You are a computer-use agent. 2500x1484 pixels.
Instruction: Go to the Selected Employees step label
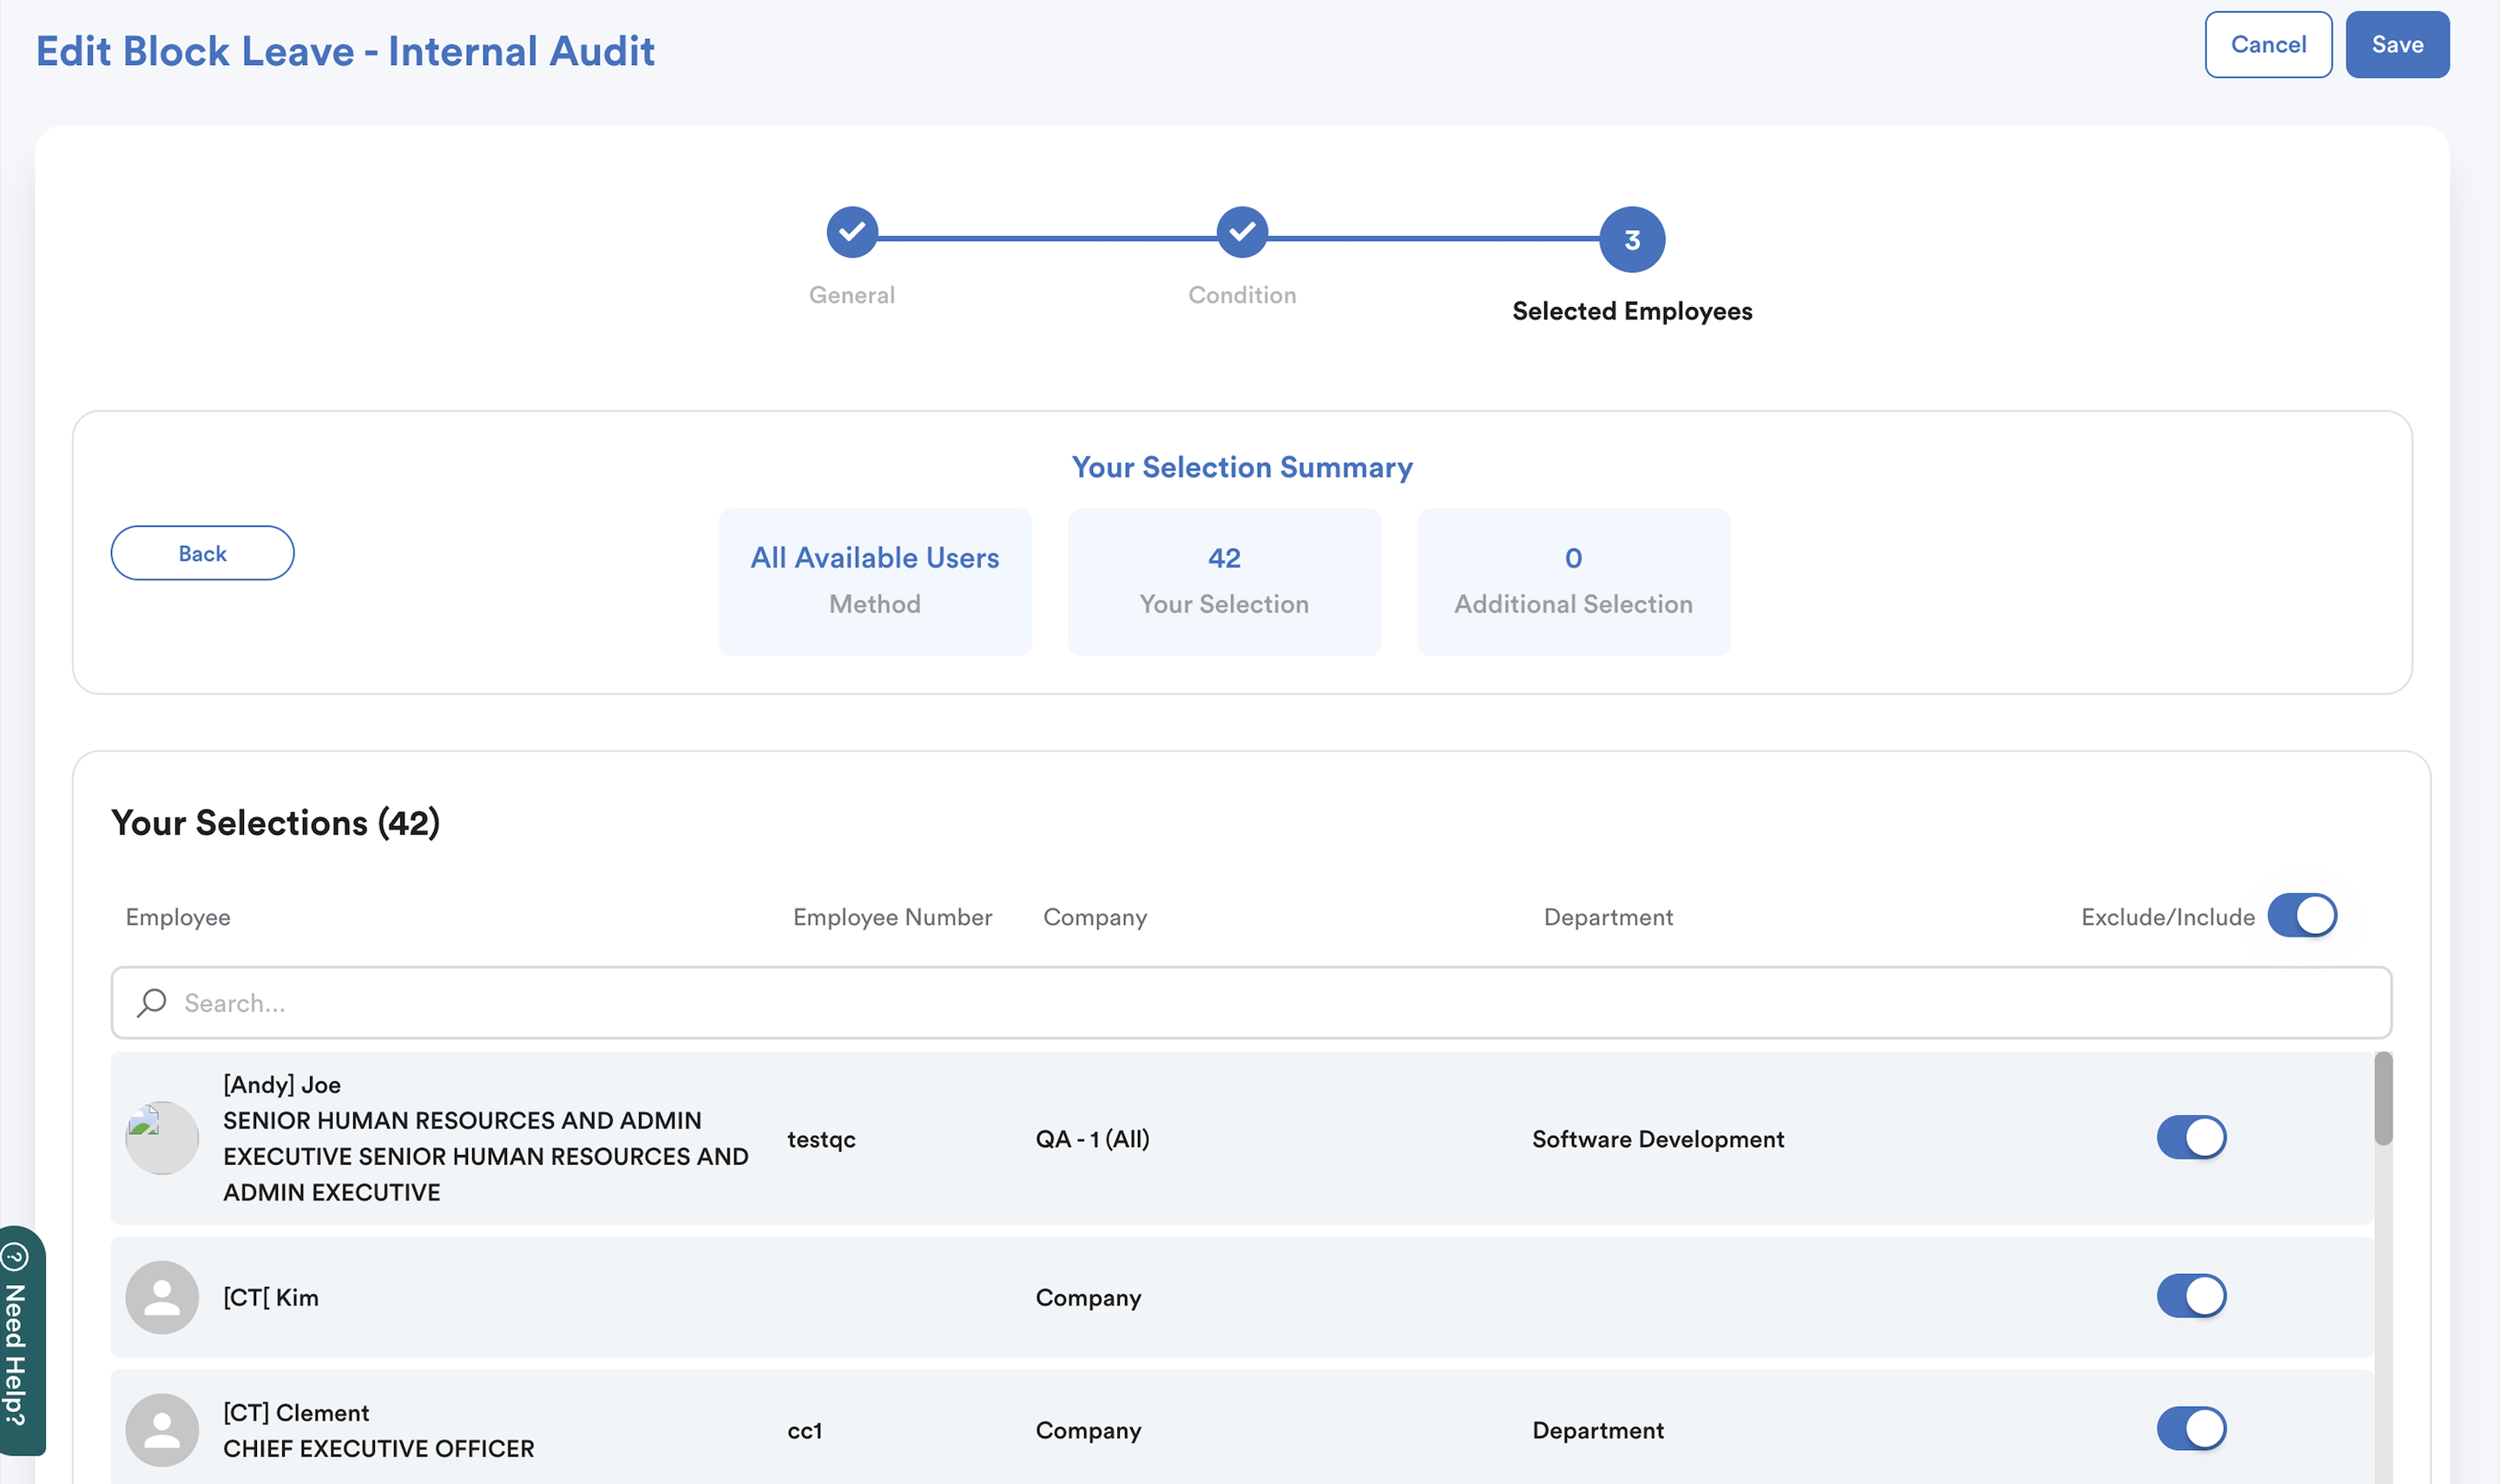tap(1631, 311)
